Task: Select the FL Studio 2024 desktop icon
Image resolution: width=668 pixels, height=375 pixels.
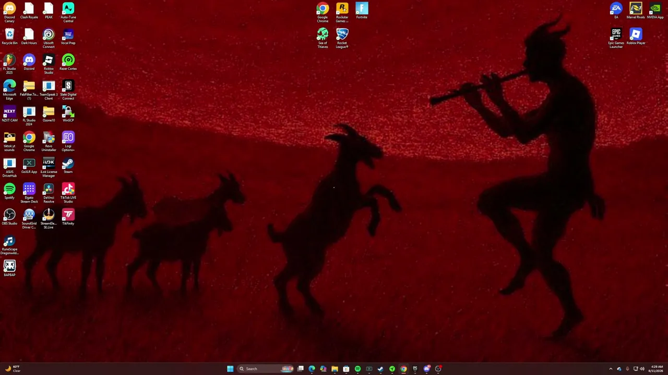Action: click(x=29, y=116)
